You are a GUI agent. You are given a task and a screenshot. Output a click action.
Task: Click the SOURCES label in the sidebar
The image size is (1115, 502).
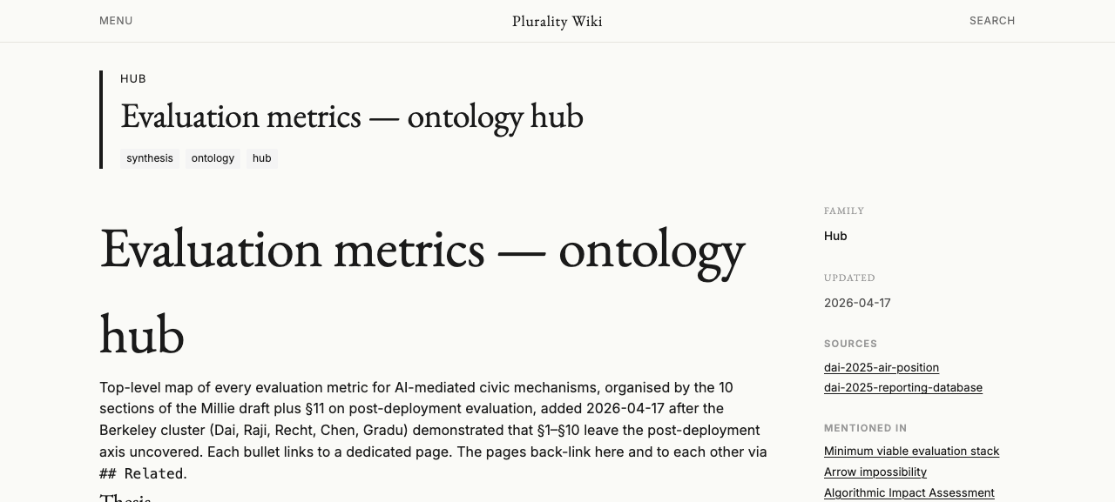pos(851,344)
